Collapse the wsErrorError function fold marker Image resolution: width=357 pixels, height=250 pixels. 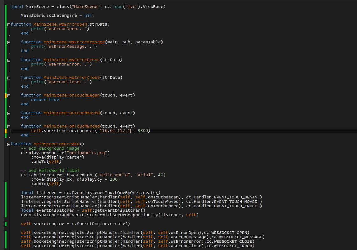(9, 60)
